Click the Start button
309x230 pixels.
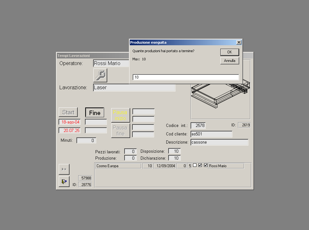(x=68, y=112)
